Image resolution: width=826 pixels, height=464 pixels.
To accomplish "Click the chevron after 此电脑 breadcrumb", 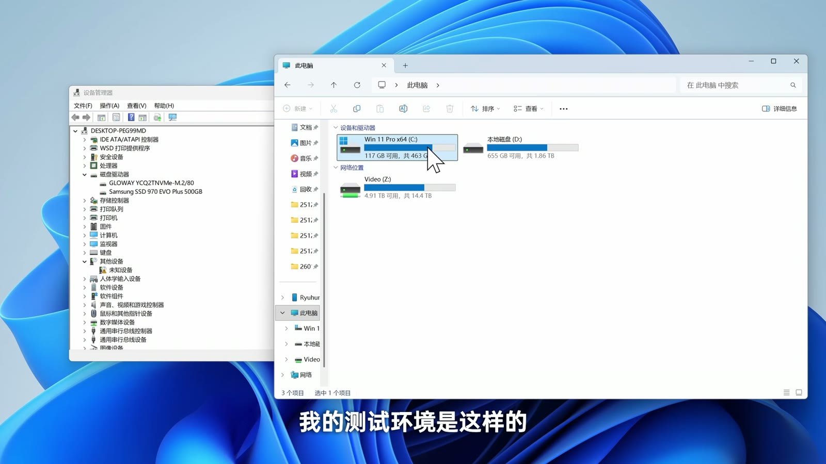I will point(438,85).
